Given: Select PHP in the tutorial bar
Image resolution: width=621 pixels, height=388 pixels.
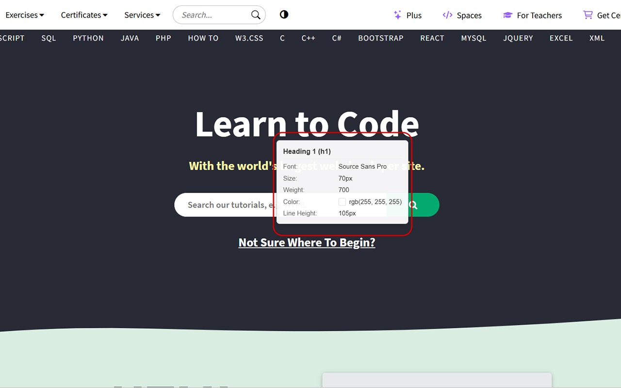Looking at the screenshot, I should [x=163, y=38].
